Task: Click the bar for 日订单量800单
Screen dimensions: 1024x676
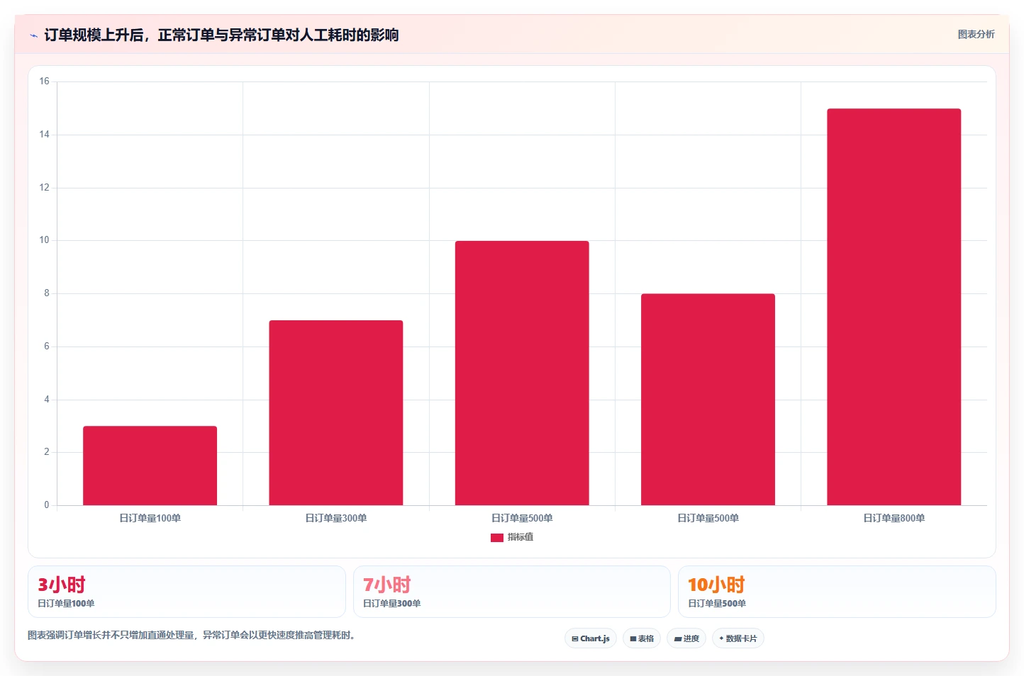Action: coord(894,307)
